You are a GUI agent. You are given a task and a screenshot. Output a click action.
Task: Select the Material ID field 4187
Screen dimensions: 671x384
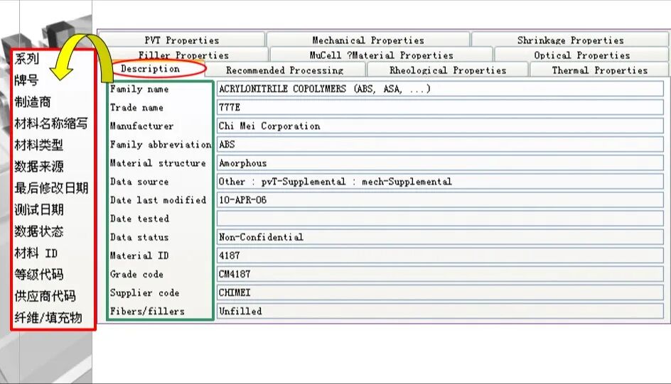tap(439, 256)
